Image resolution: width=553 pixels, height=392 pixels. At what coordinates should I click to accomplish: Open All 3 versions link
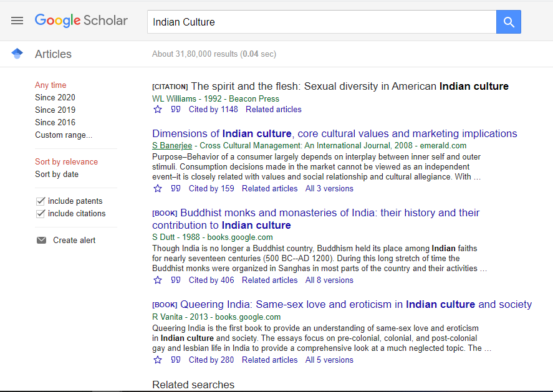[329, 189]
